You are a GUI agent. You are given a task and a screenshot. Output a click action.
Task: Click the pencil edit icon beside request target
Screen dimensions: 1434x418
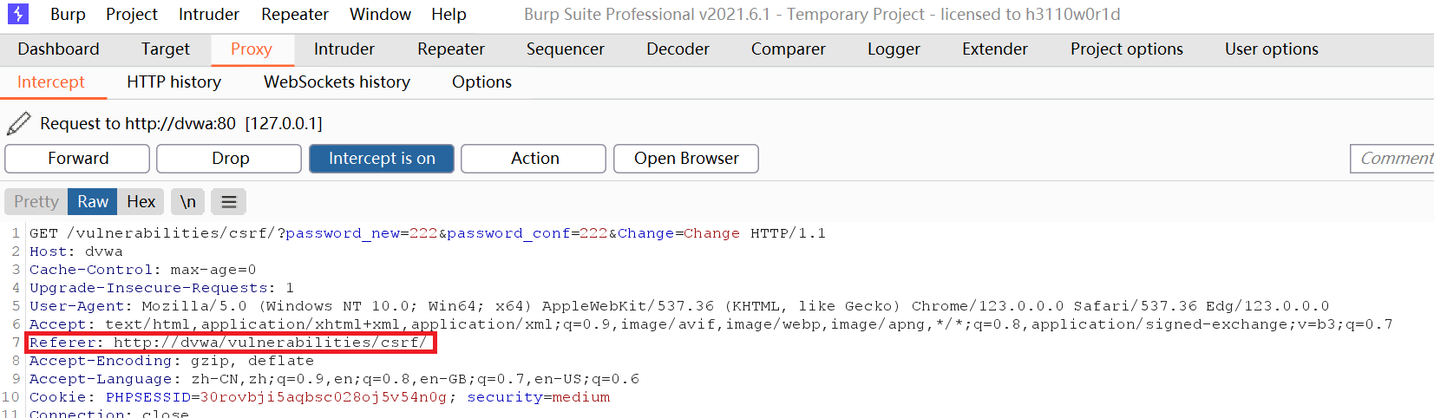18,124
